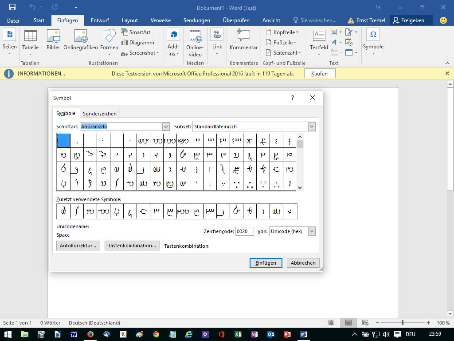Open the Datei tab
Screen dimensions: 454x341
pyautogui.click(x=13, y=20)
